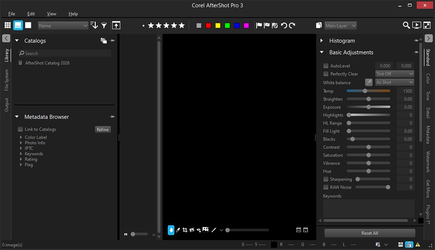Expand the Color Label tree item
Screen dimensions: 435x250
tap(21, 137)
